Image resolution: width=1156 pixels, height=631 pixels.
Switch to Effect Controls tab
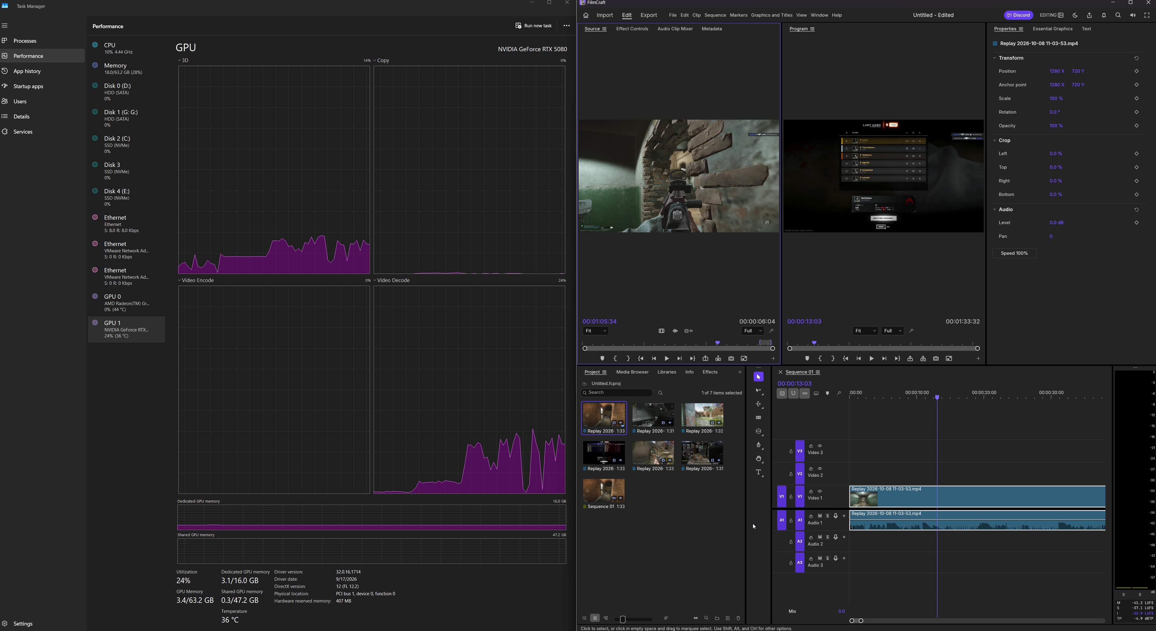[x=632, y=29]
